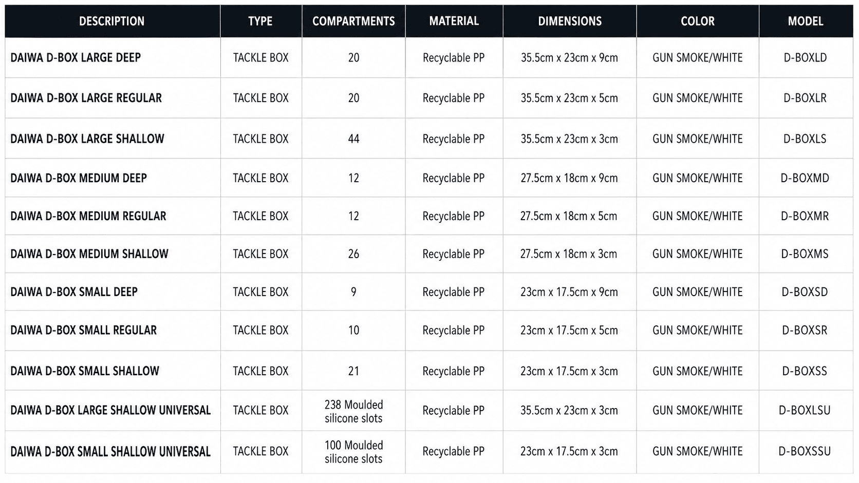The width and height of the screenshot is (859, 483).
Task: Select the 44 compartments cell
Action: [x=353, y=139]
